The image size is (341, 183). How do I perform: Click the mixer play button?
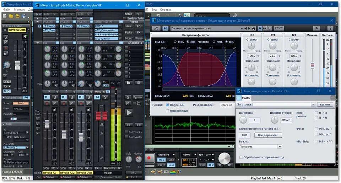pyautogui.click(x=129, y=113)
